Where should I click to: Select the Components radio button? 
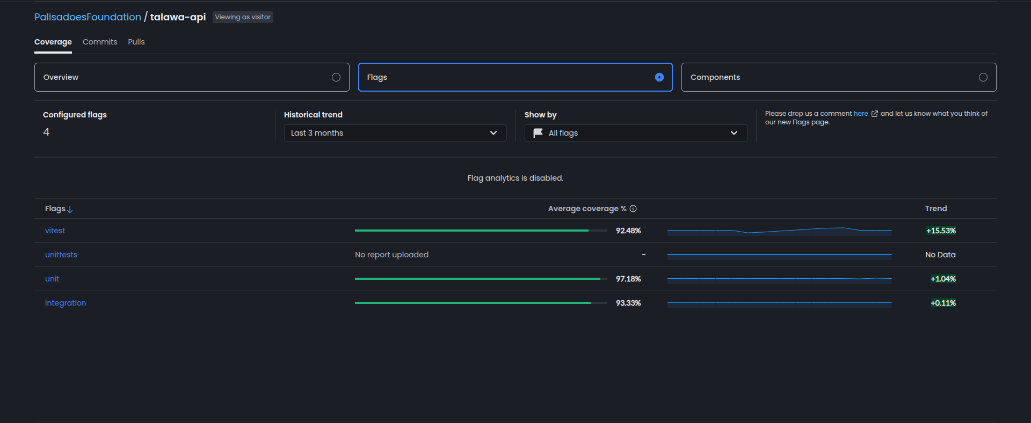click(x=983, y=77)
